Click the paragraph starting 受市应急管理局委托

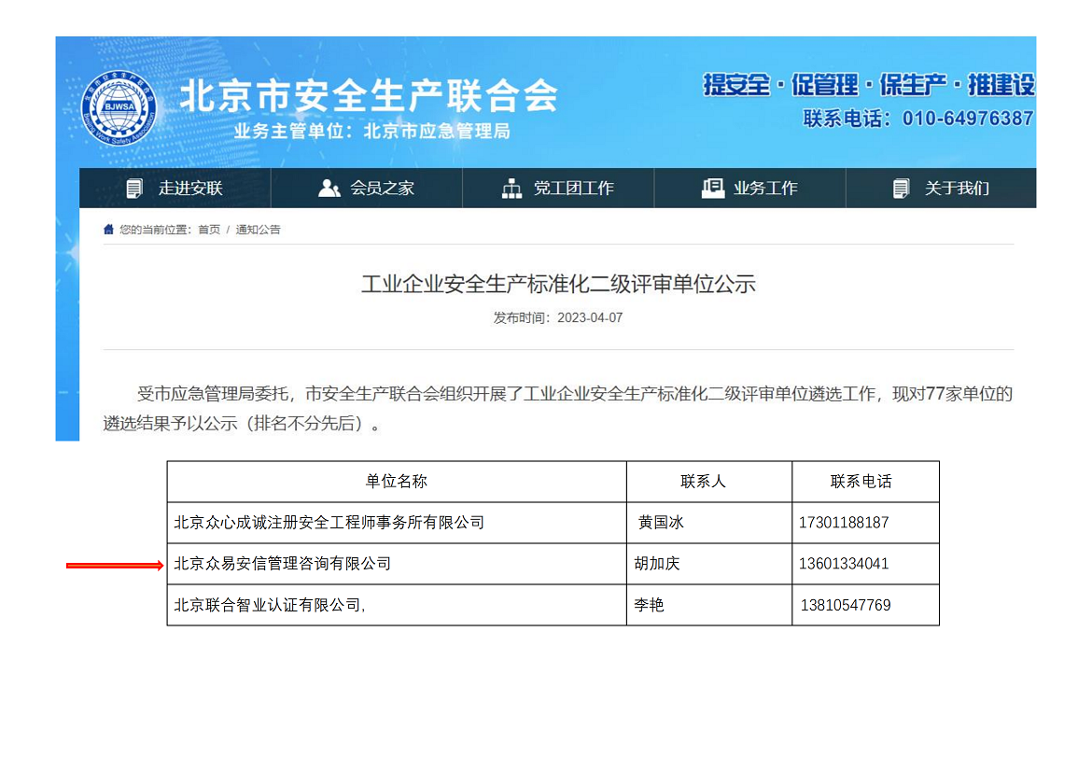pos(558,408)
